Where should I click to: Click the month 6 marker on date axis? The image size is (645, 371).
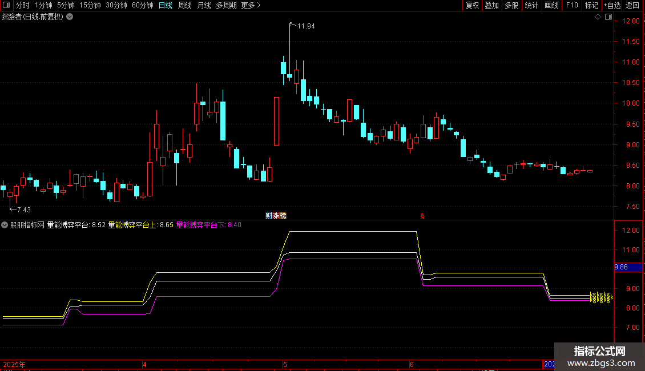[x=412, y=365]
